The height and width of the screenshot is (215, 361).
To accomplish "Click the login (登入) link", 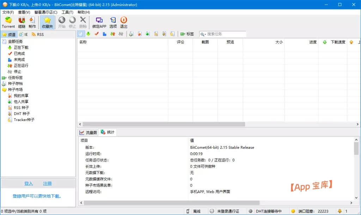I will tap(29, 184).
